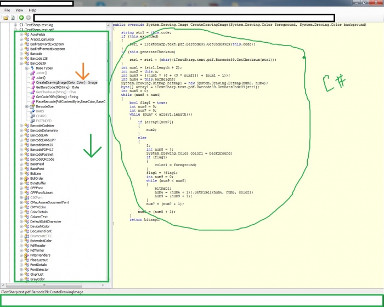The image size is (384, 307).
Task: Click the green back navigation arrow
Action: (21, 18)
